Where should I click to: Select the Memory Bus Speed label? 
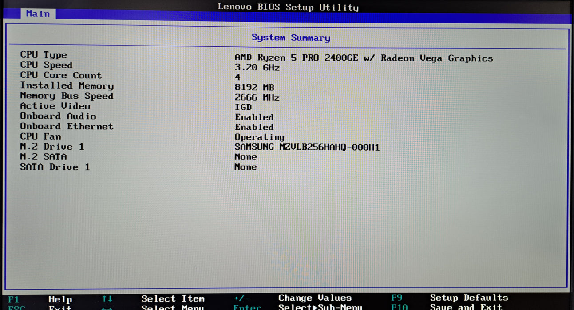coord(67,96)
